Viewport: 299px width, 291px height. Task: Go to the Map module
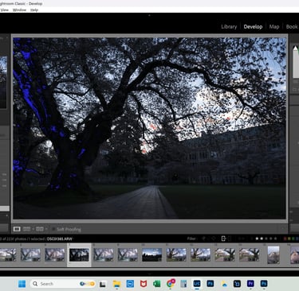[x=274, y=27]
